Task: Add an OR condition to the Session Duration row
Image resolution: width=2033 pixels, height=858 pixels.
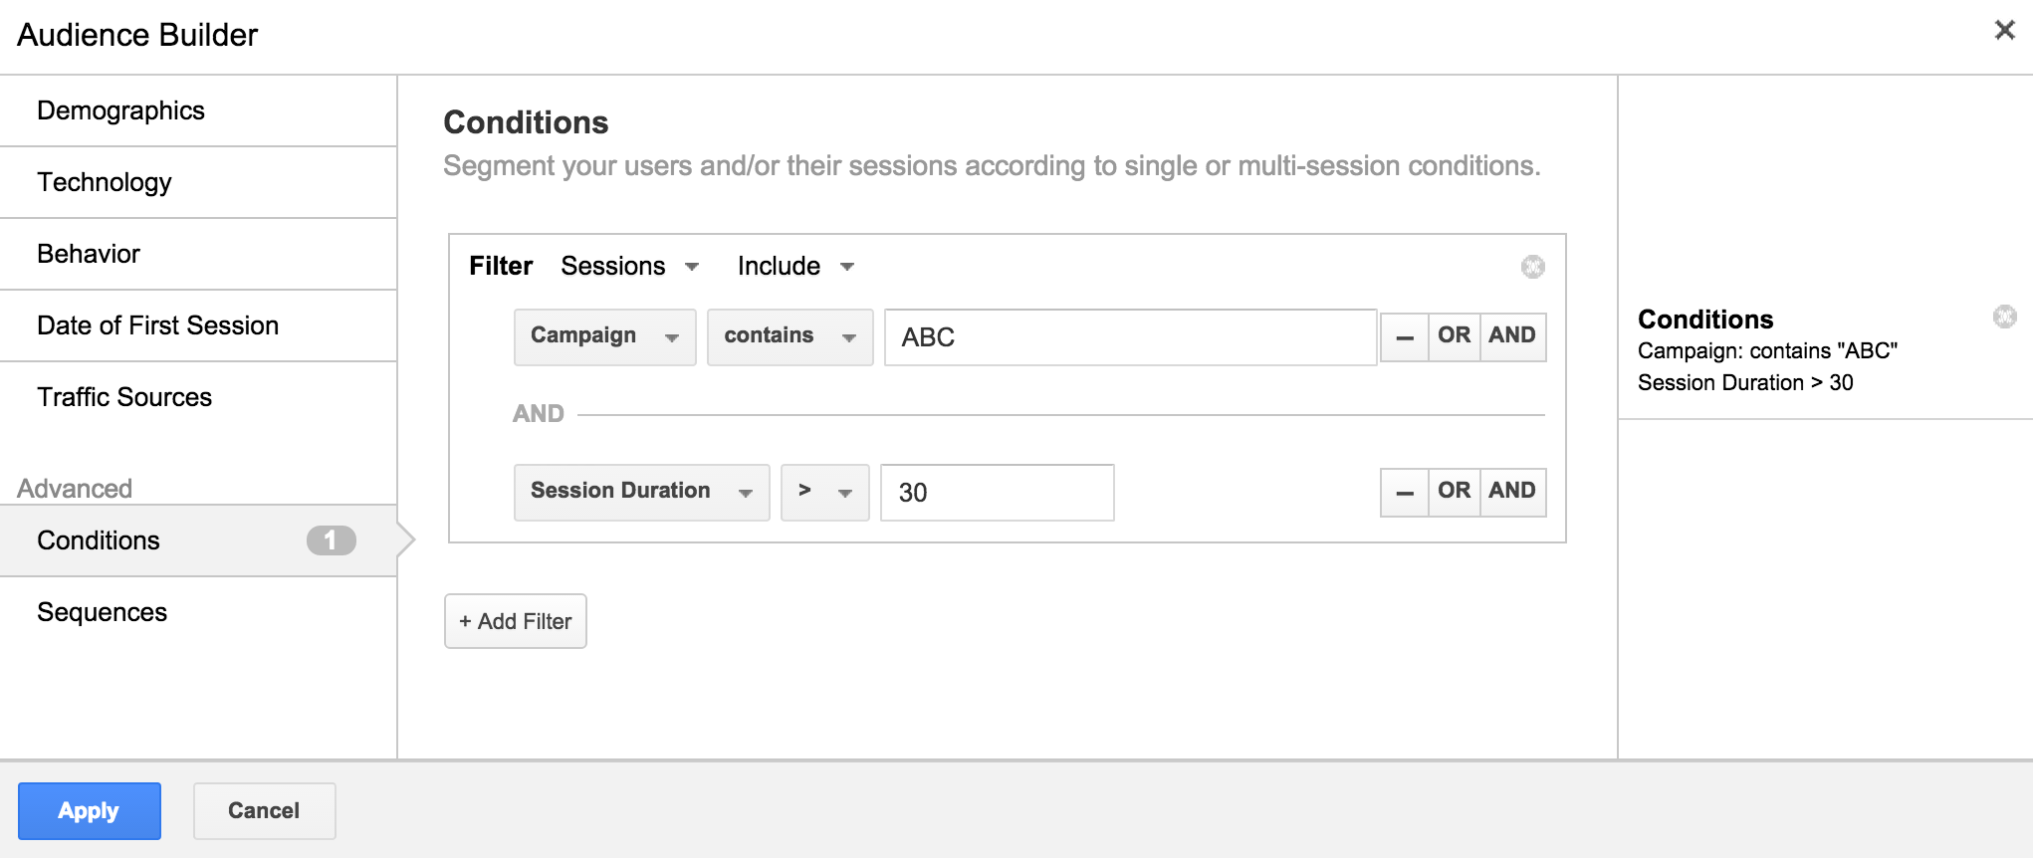Action: pyautogui.click(x=1455, y=492)
